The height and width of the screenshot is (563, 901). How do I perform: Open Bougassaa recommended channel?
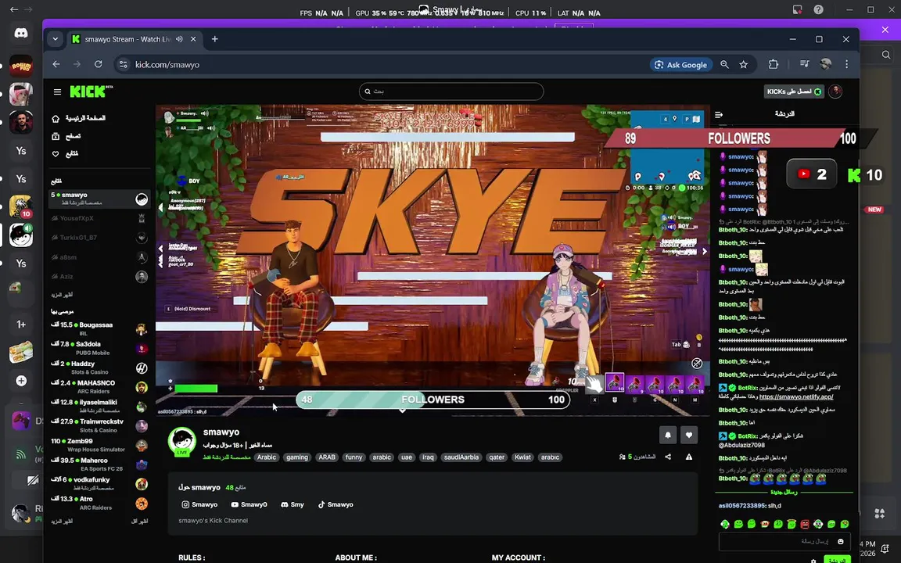pos(99,328)
